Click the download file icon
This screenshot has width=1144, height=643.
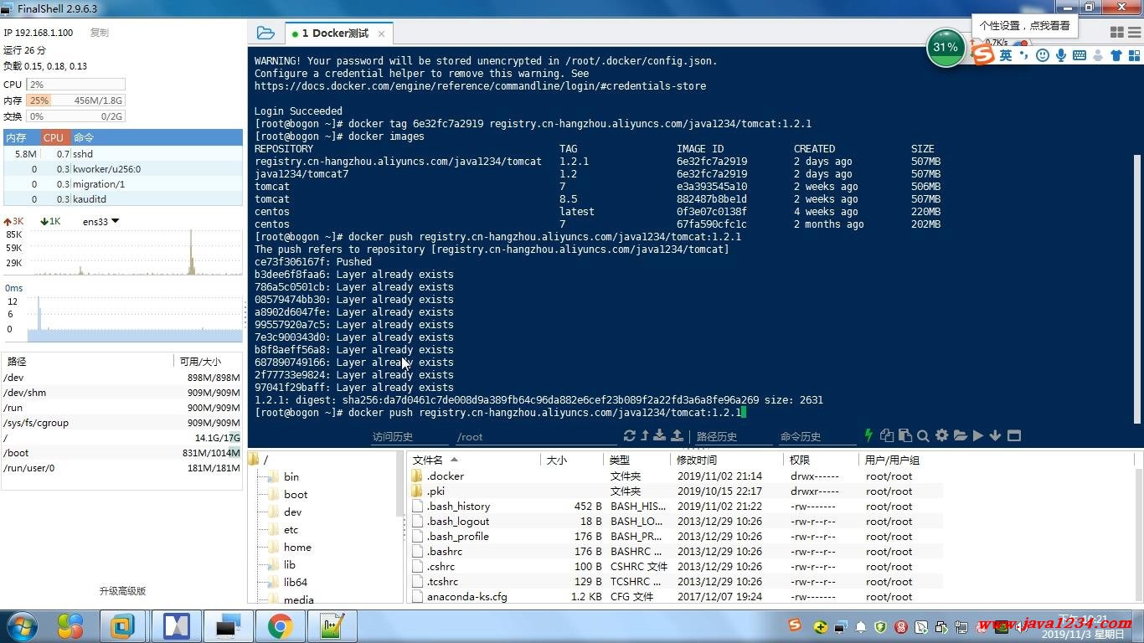tap(660, 435)
